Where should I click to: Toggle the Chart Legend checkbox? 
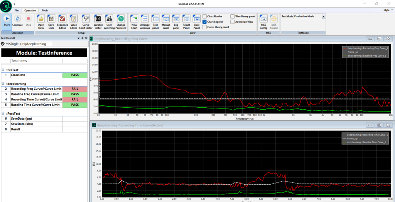click(x=204, y=22)
